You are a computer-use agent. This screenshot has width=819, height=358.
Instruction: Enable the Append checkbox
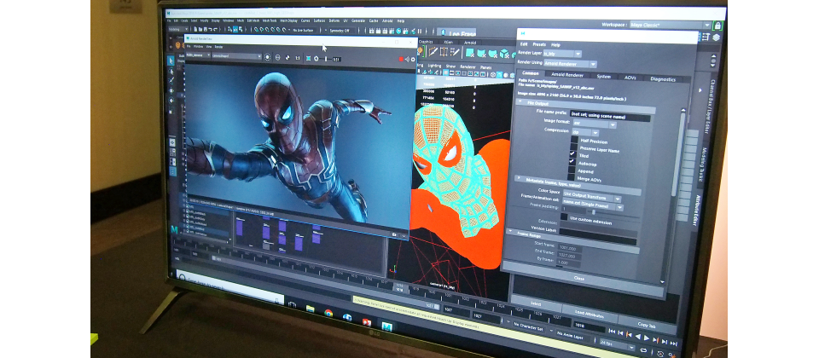[x=571, y=170]
